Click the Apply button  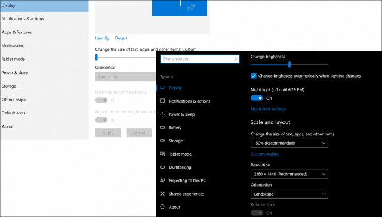(x=108, y=133)
